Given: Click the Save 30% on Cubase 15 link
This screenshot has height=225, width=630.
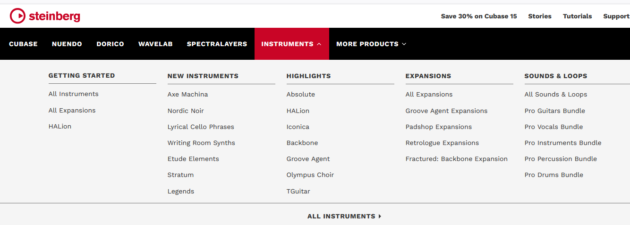Looking at the screenshot, I should click(x=478, y=16).
